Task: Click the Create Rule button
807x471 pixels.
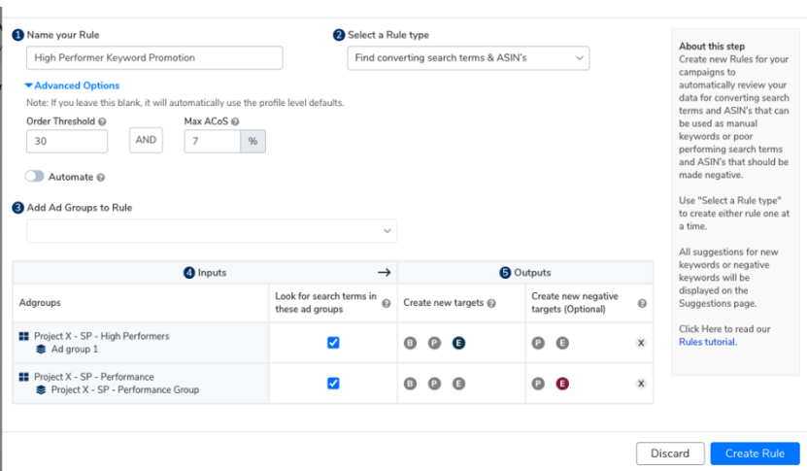Action: (755, 454)
